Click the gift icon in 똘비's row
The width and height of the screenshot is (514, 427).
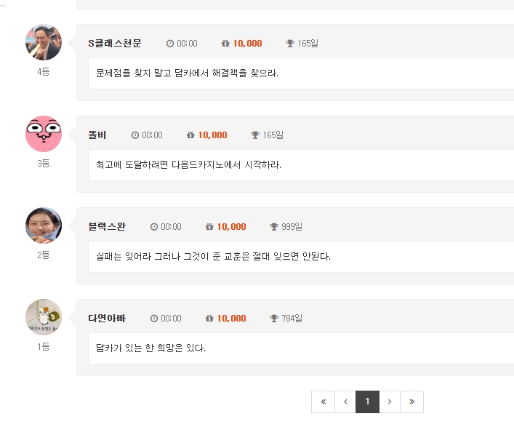[x=190, y=135]
